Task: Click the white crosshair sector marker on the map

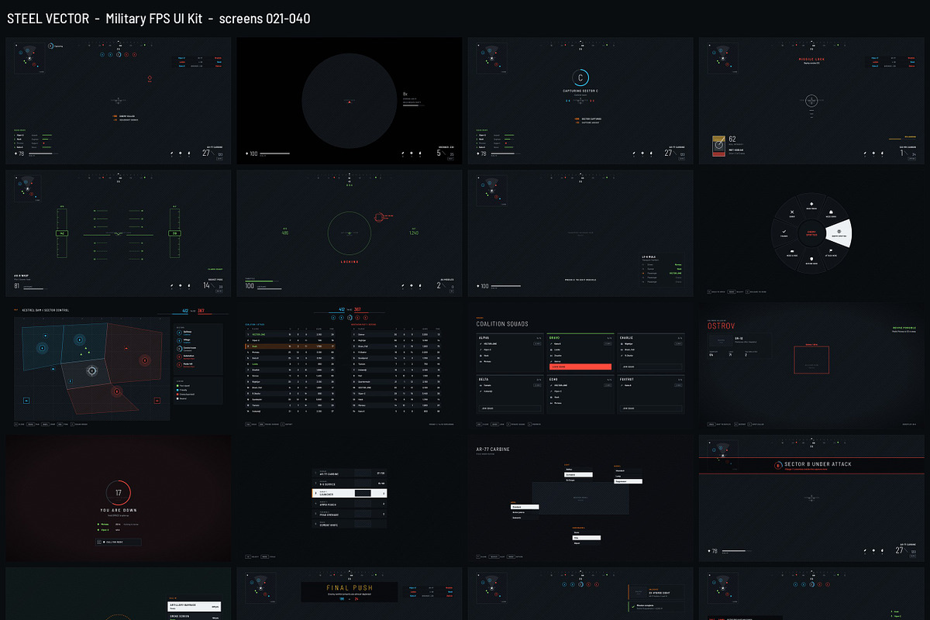Action: tap(92, 370)
